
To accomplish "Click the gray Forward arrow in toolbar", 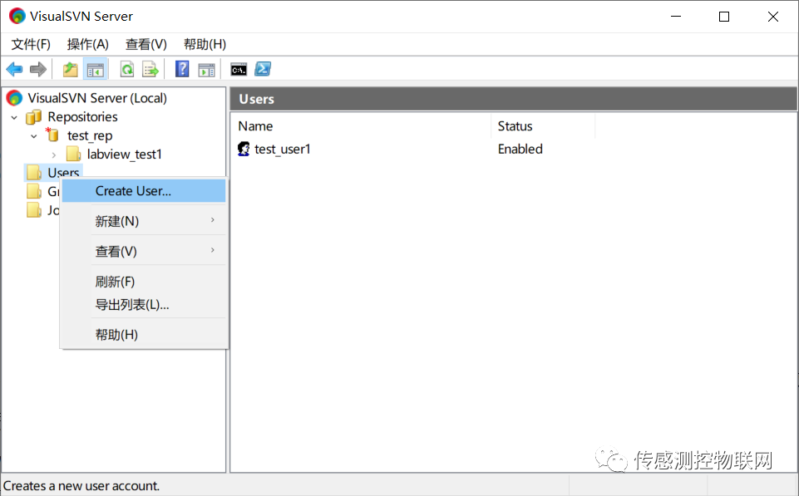I will [x=38, y=69].
